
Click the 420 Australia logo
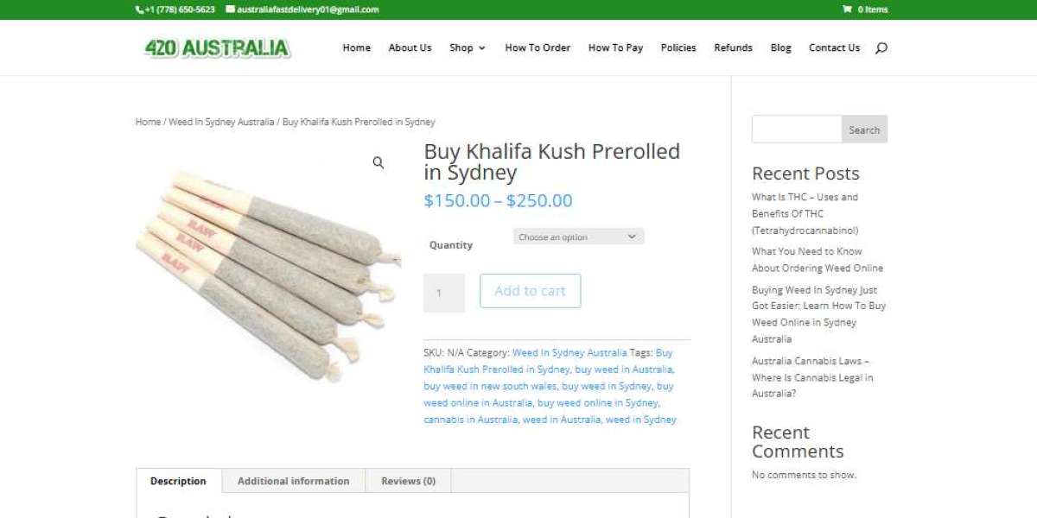click(217, 48)
